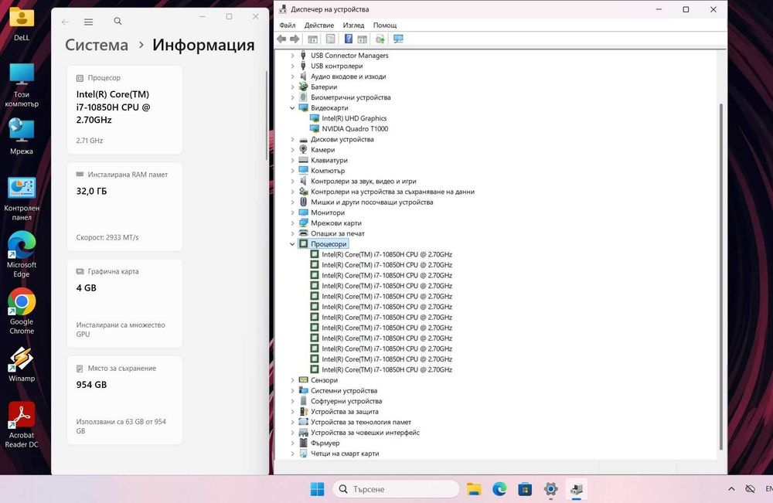
Task: Collapse the Видеокарти tree node
Action: (292, 108)
